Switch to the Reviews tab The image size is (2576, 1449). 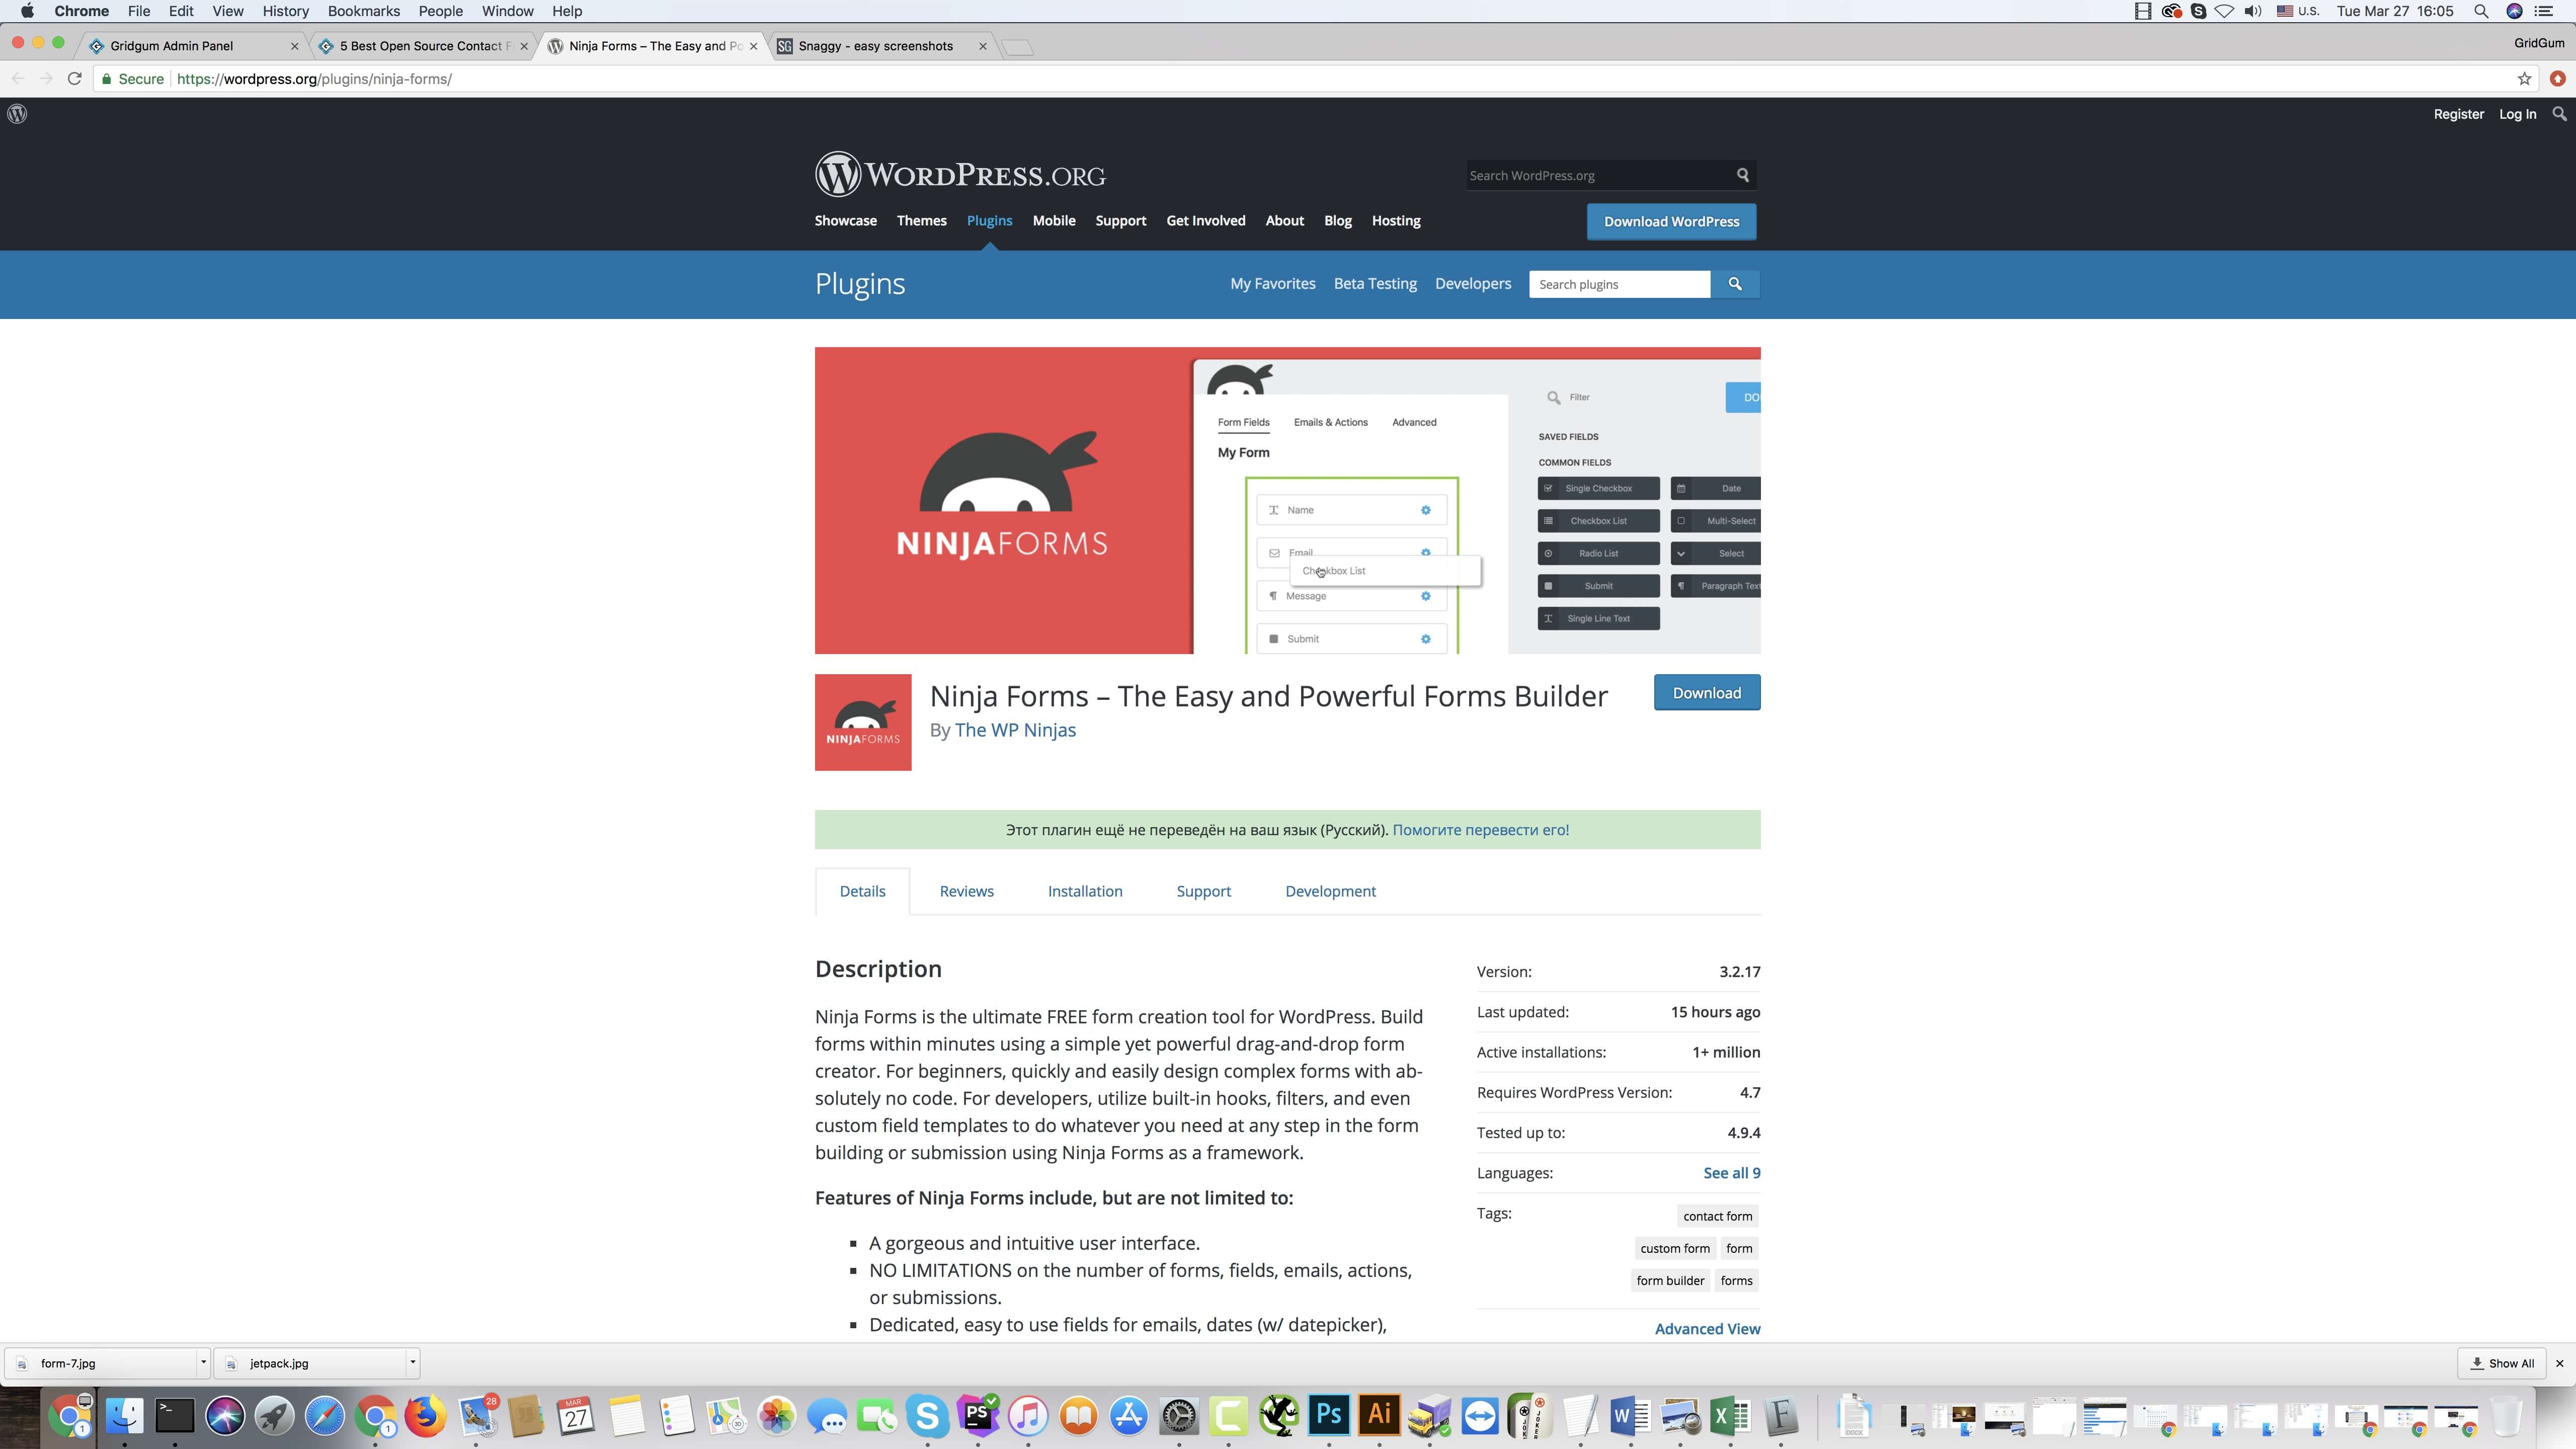point(966,891)
